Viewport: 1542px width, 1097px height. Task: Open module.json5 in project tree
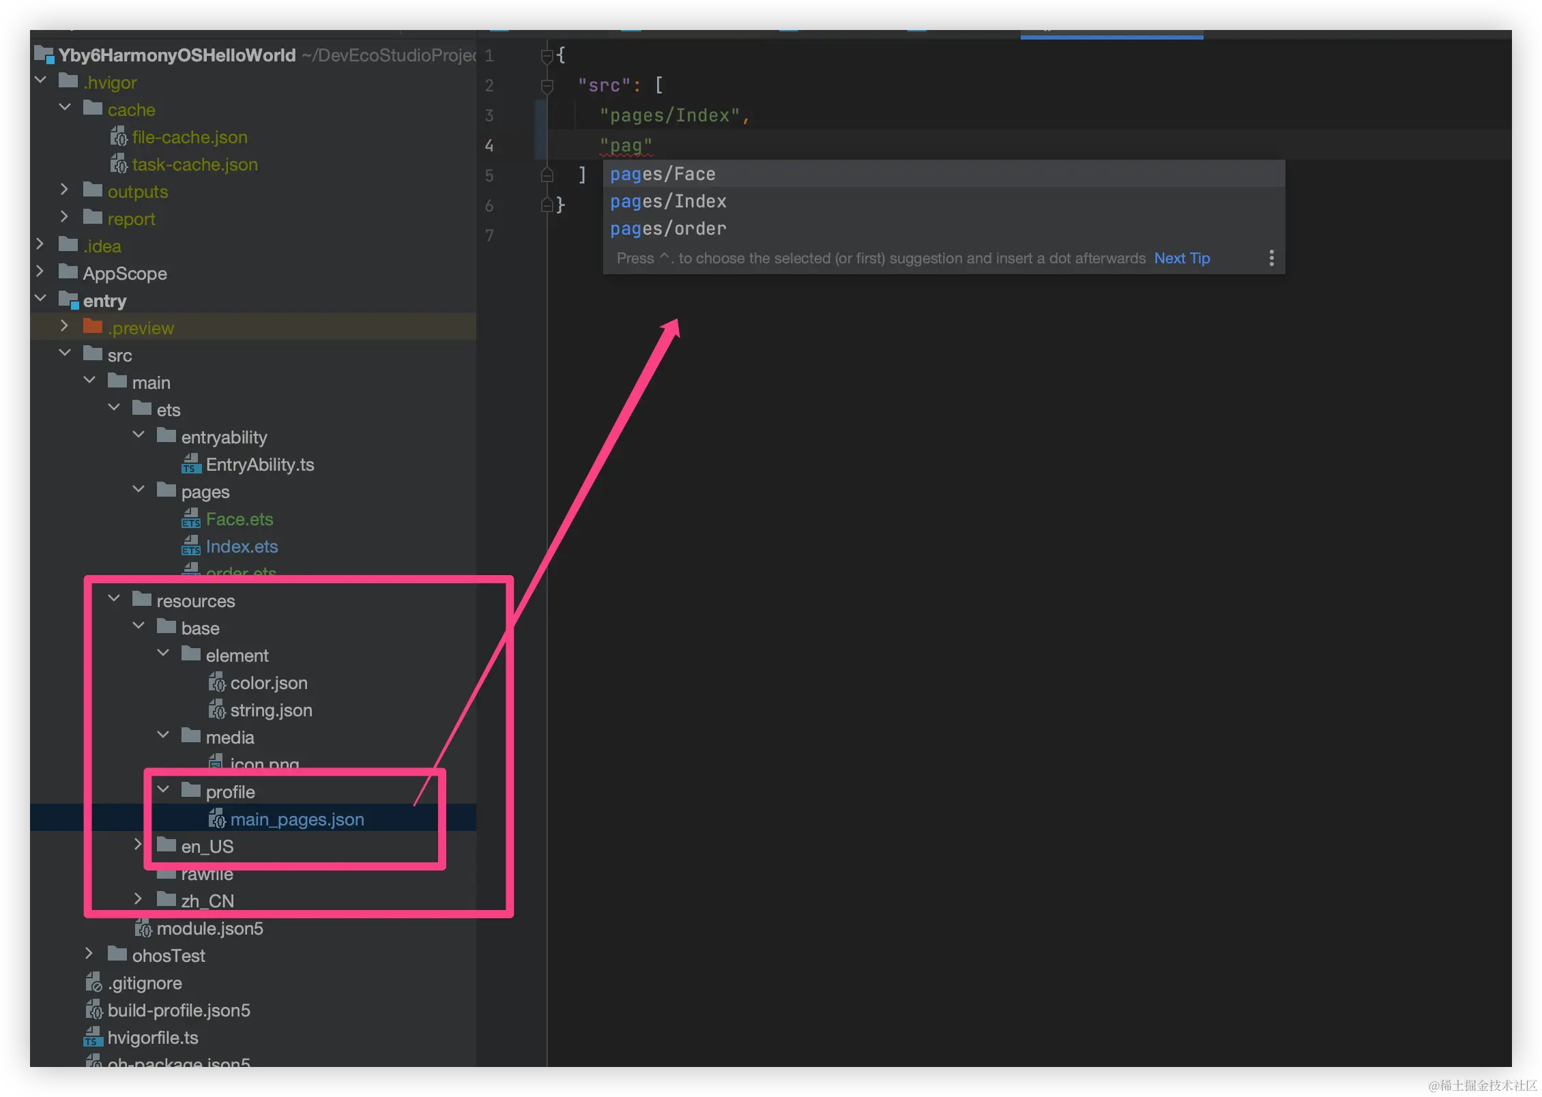[x=209, y=928]
